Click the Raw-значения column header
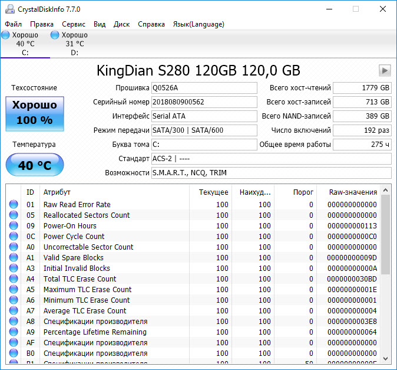Viewport: 397px width, 370px height. [348, 192]
